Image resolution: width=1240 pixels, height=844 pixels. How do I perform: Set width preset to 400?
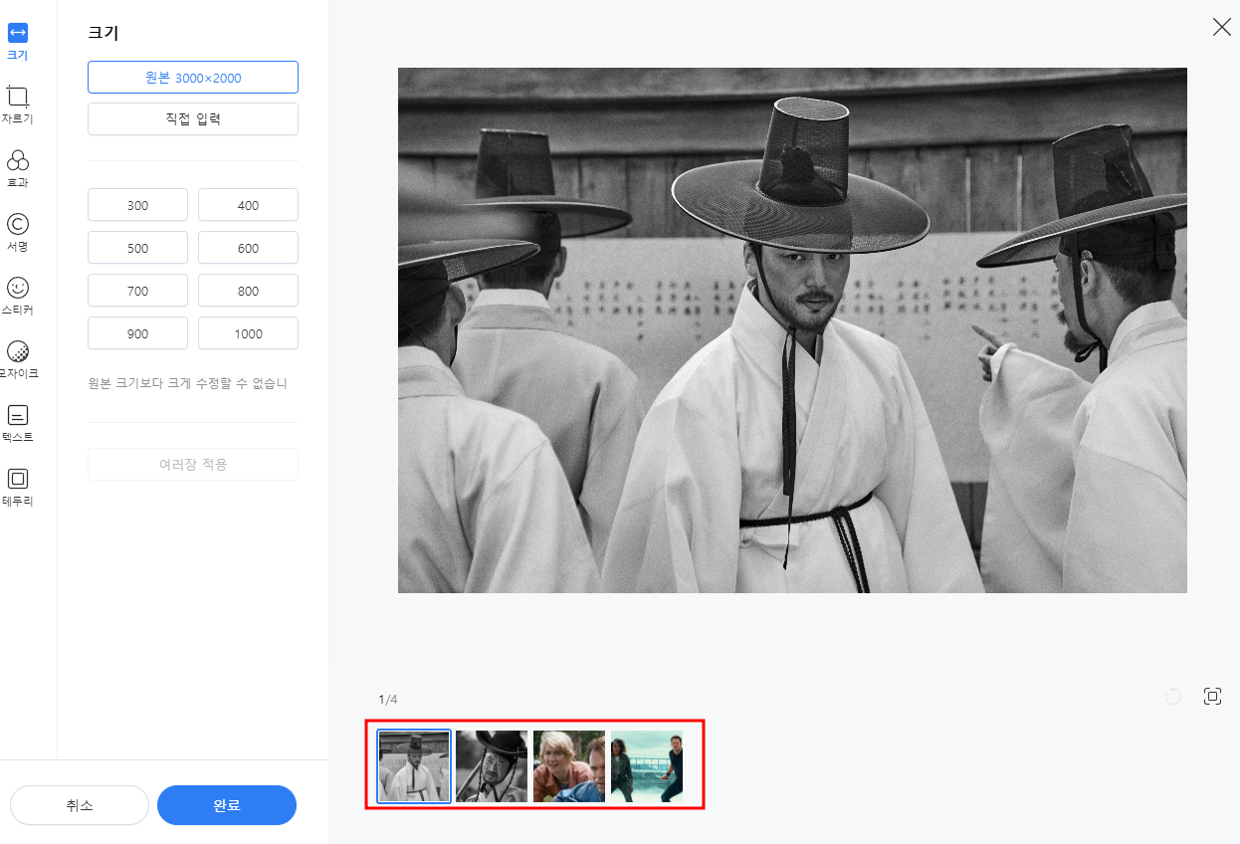coord(248,205)
